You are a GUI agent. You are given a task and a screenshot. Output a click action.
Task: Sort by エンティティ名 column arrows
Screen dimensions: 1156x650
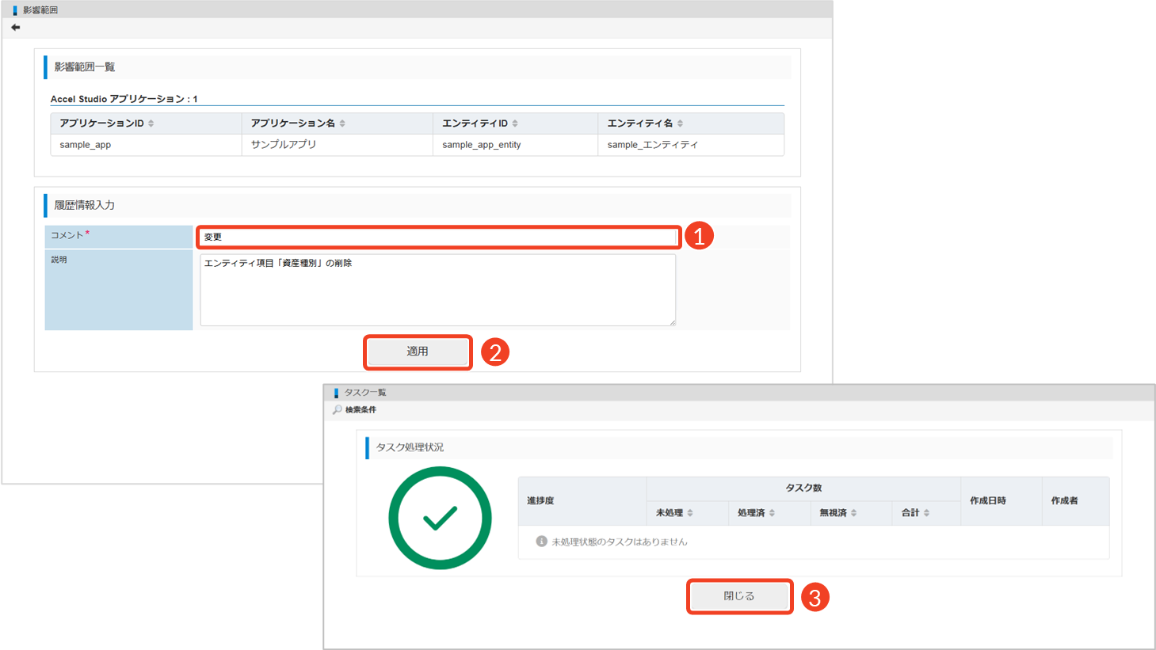(680, 124)
